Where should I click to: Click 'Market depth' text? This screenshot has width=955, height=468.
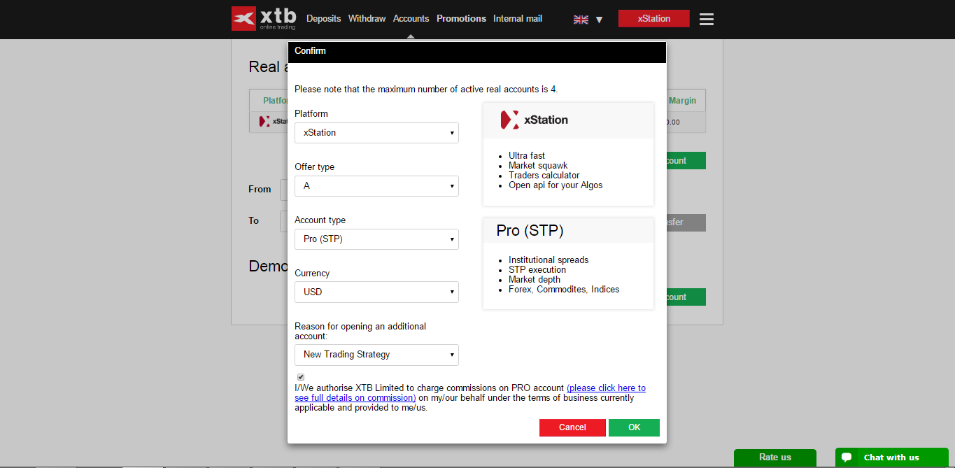(x=535, y=280)
